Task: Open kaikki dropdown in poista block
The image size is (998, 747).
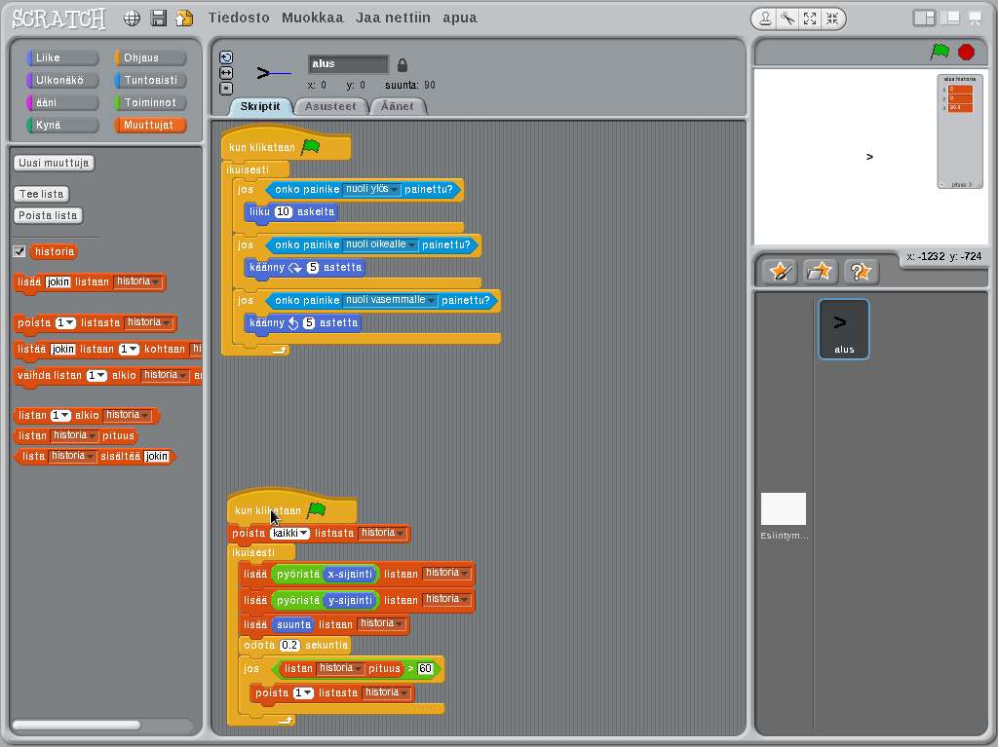Action: (x=289, y=533)
